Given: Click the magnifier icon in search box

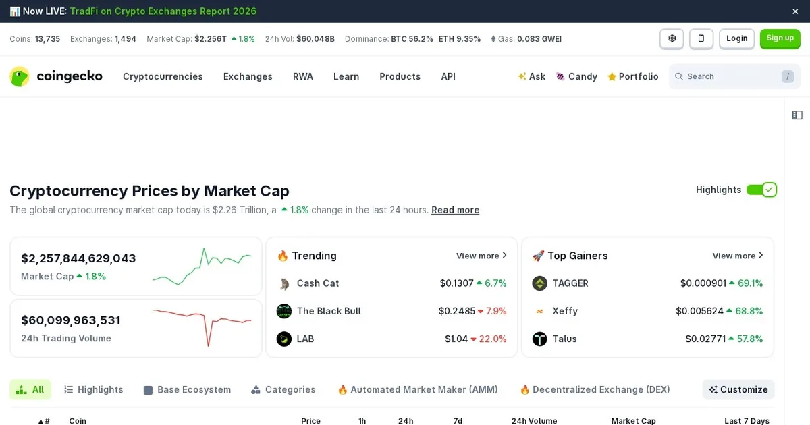Looking at the screenshot, I should point(679,76).
